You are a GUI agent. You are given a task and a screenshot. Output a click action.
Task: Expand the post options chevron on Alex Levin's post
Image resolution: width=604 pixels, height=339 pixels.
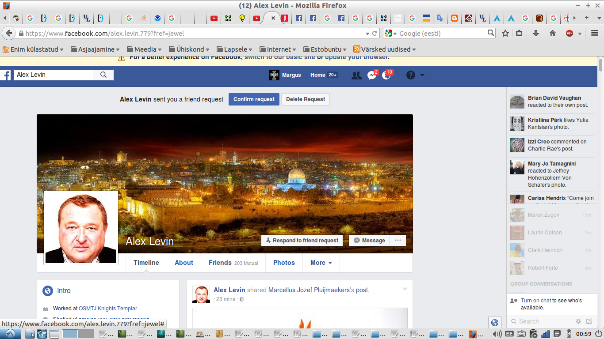click(x=405, y=289)
